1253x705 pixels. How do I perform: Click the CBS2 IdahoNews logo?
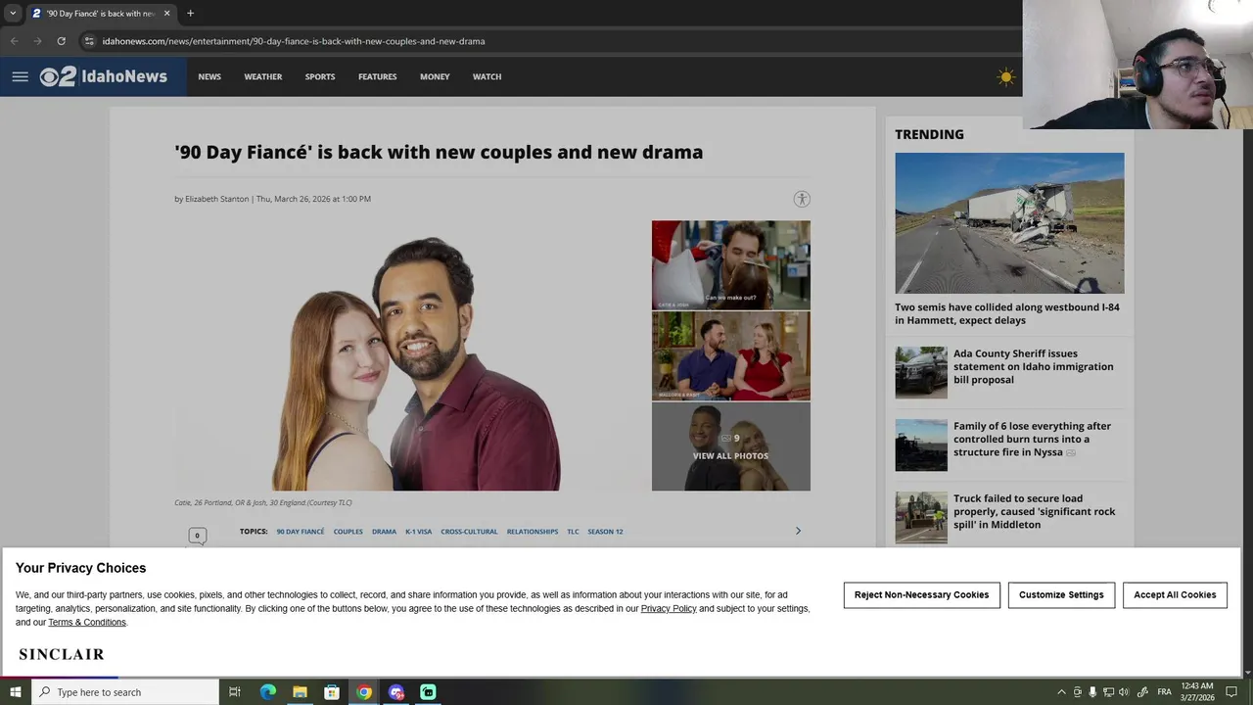(104, 76)
